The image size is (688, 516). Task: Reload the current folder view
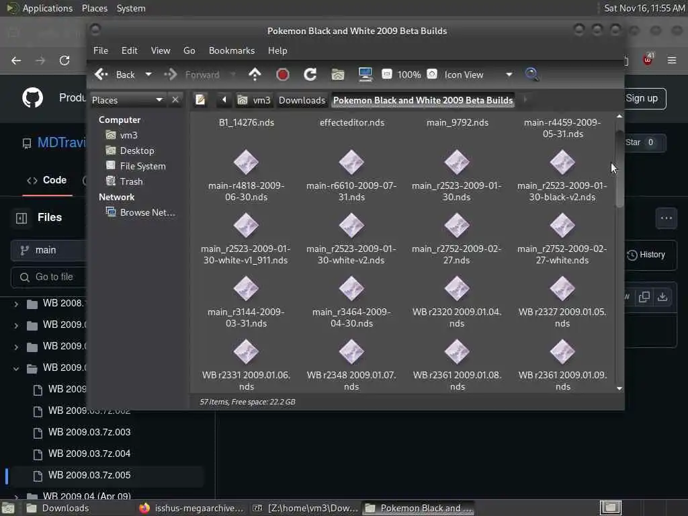pyautogui.click(x=310, y=75)
